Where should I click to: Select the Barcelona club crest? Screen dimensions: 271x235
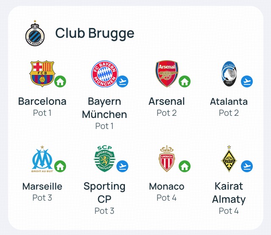pyautogui.click(x=42, y=74)
